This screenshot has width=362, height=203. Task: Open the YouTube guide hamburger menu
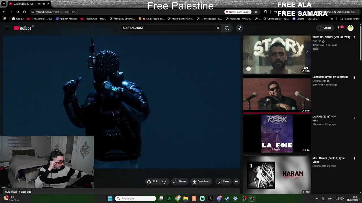point(7,28)
